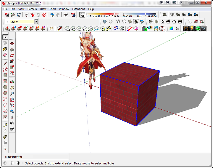Click the red Erase circle icon

click(x=44, y=15)
